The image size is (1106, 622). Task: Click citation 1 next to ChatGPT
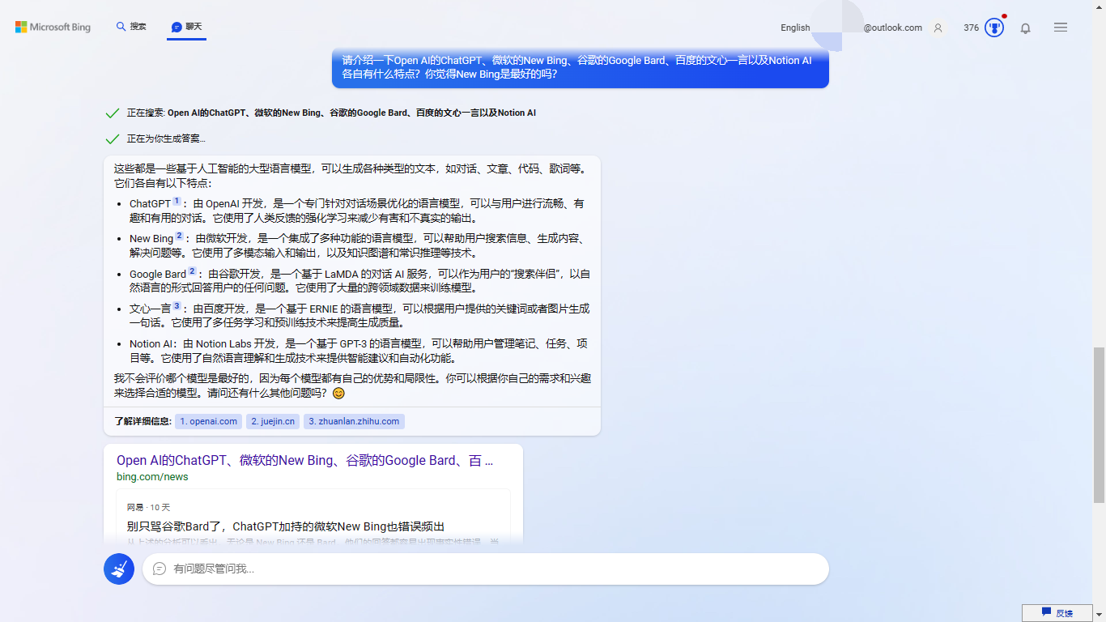tap(177, 202)
